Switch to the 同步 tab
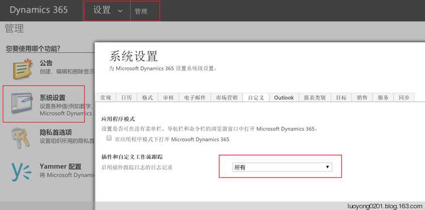425x210 pixels. (404, 98)
